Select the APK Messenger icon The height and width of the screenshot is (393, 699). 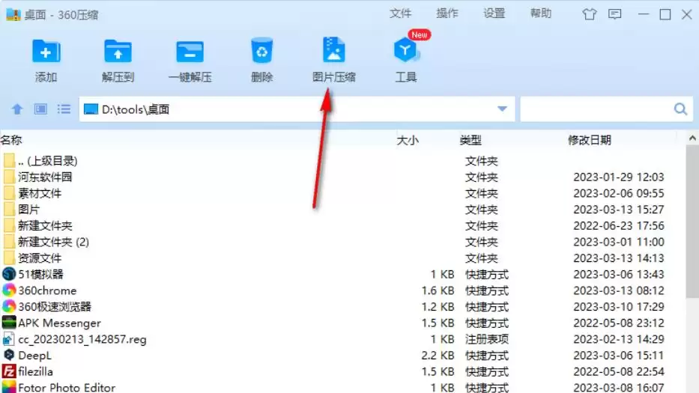(9, 323)
